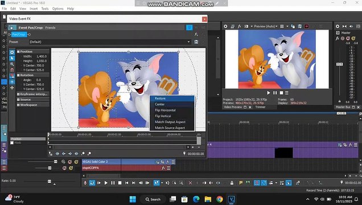Click the rotation Angle value field
Image resolution: width=362 pixels, height=205 pixels.
39,80
